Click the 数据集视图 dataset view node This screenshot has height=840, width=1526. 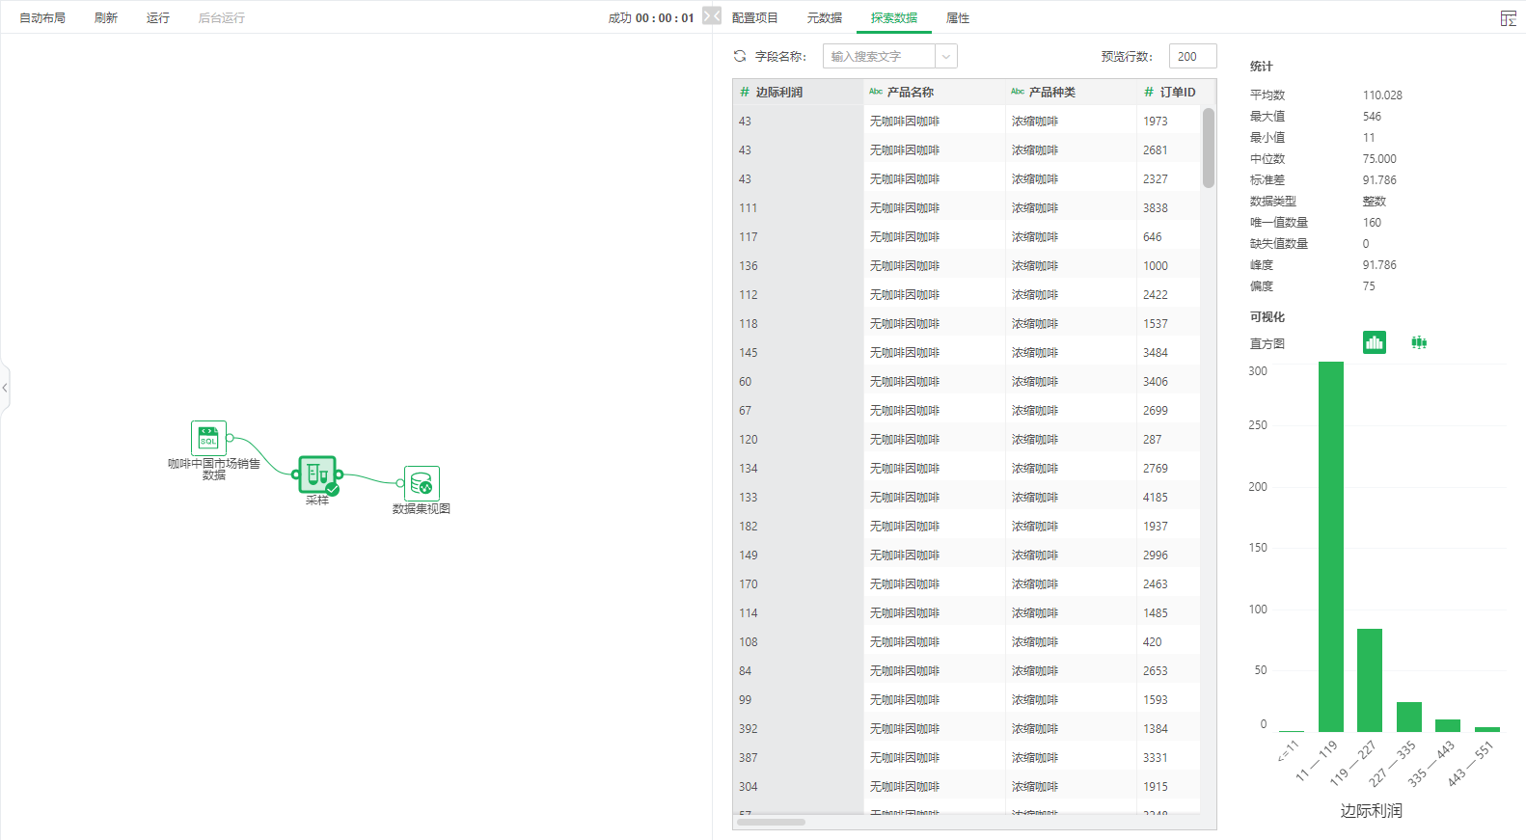[x=422, y=483]
